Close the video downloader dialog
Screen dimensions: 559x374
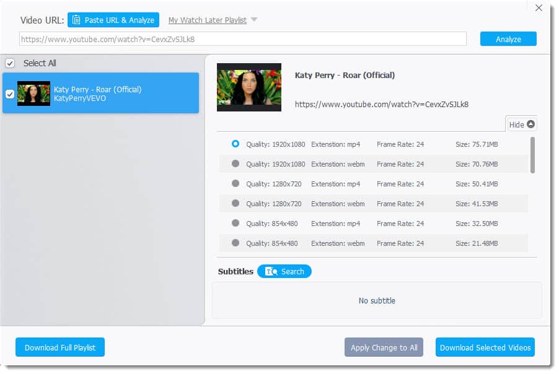539,8
